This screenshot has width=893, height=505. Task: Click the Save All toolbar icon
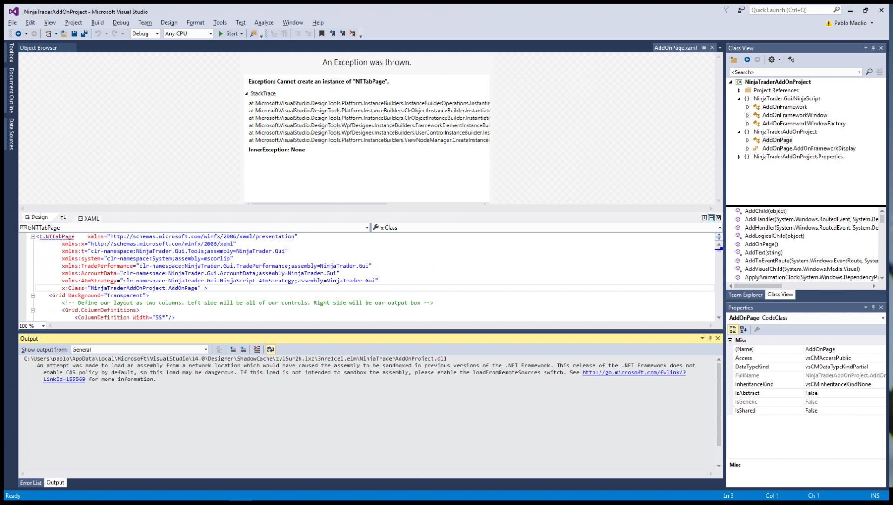(x=84, y=33)
